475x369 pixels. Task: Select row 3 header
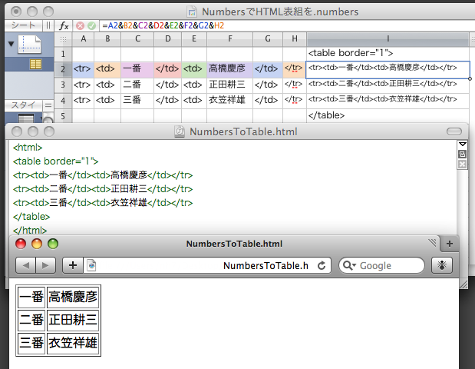62,84
